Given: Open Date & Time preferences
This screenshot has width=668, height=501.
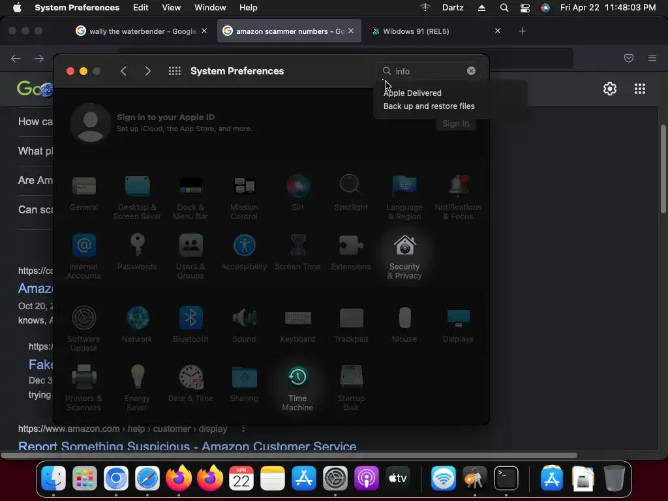Looking at the screenshot, I should (190, 384).
